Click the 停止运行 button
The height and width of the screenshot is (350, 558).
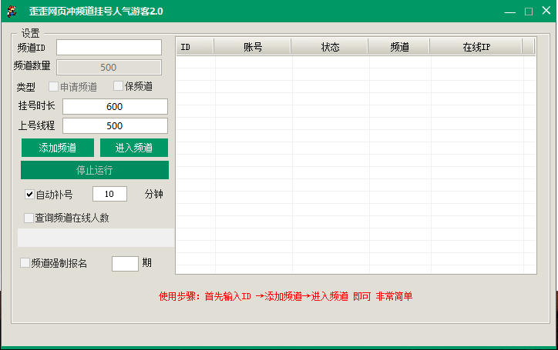95,170
